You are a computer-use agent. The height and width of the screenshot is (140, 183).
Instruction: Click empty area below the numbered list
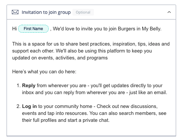91,129
